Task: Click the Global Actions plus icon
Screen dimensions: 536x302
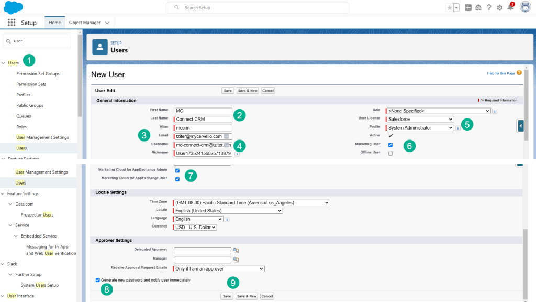Action: (468, 7)
